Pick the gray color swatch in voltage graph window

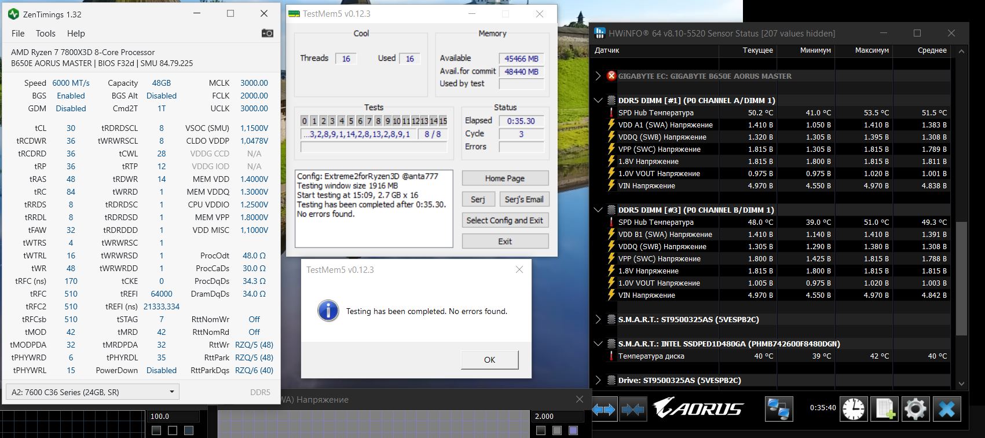557,430
